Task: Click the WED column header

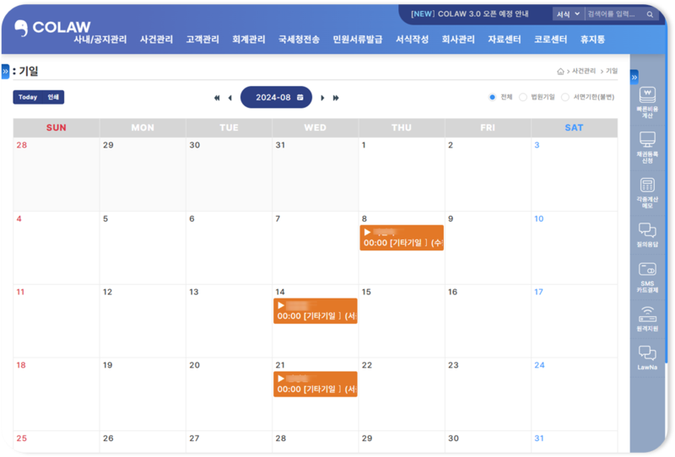Action: point(315,128)
